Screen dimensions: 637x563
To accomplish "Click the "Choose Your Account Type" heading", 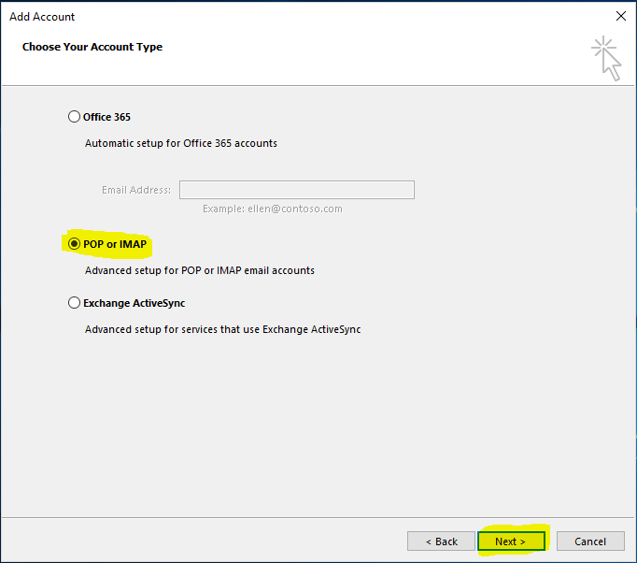I will click(92, 47).
